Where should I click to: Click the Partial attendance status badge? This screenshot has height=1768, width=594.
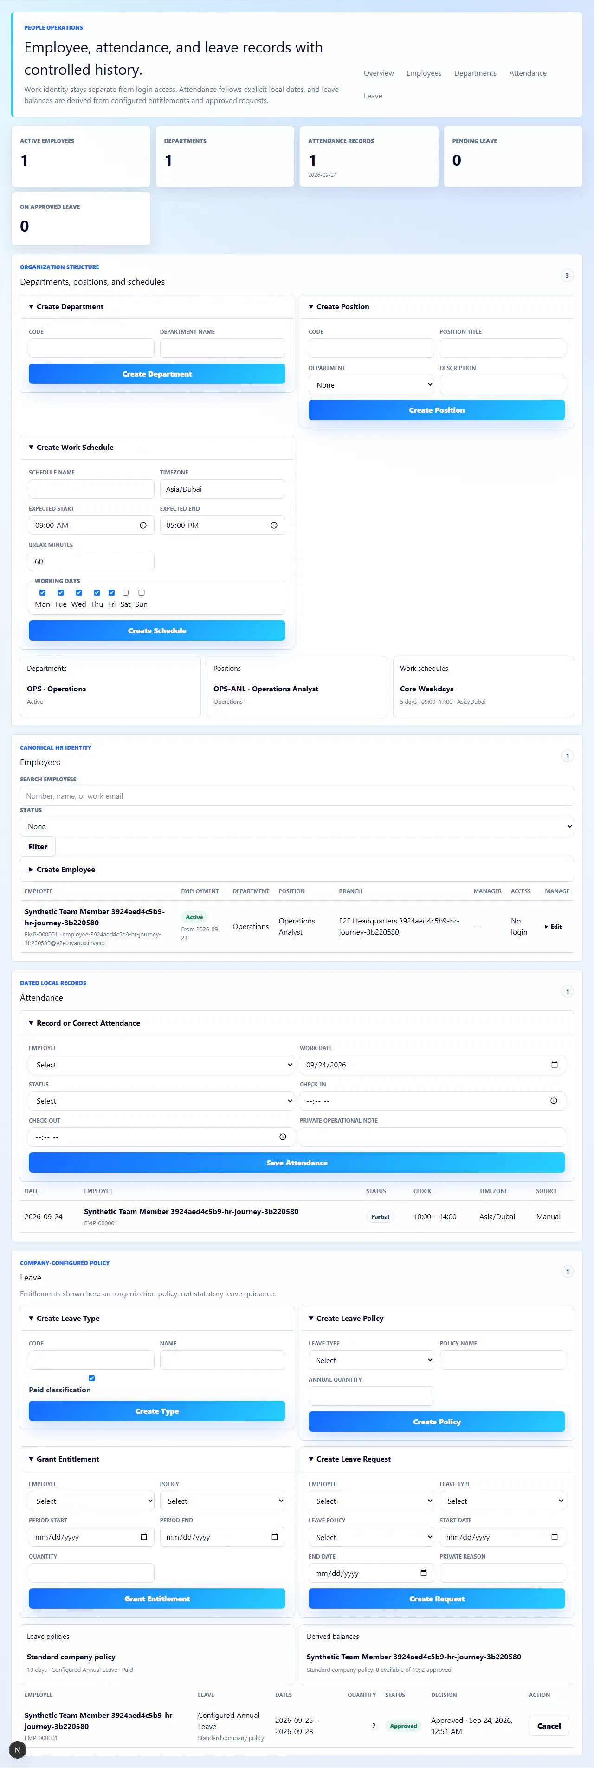380,1216
